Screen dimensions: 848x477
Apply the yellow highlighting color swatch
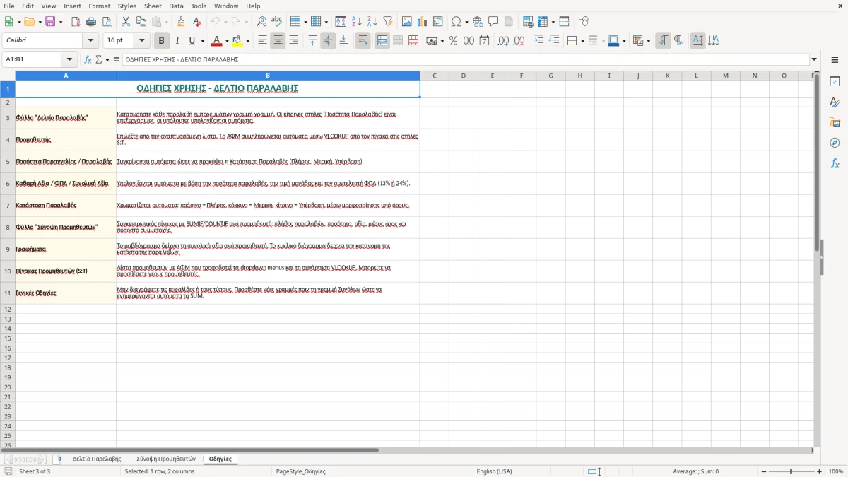tap(237, 41)
